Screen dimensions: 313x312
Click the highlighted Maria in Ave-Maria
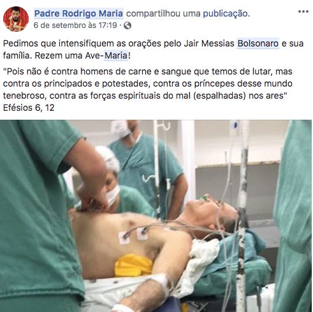(x=116, y=55)
